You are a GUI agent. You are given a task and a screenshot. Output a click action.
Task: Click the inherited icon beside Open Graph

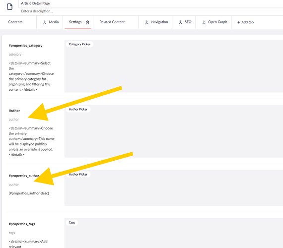click(204, 22)
